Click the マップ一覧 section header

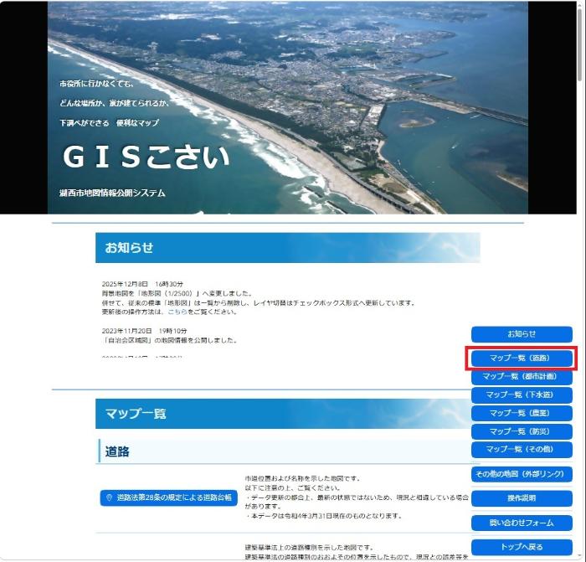tap(283, 414)
